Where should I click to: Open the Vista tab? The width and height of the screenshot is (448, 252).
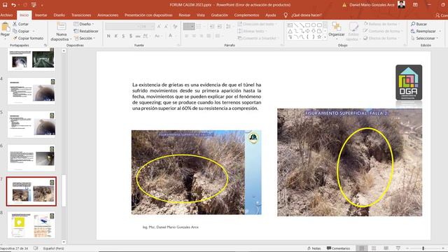pos(201,15)
